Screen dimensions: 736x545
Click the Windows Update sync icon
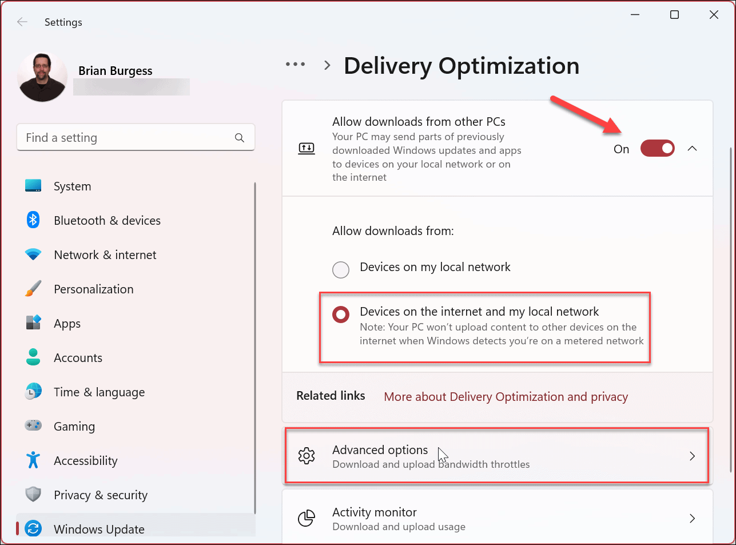(x=33, y=529)
